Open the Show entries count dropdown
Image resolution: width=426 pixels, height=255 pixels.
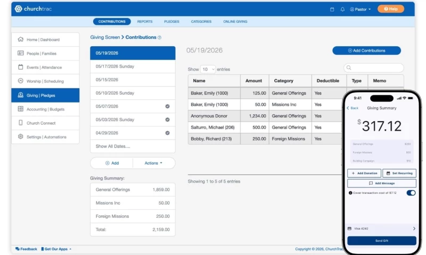pos(208,70)
